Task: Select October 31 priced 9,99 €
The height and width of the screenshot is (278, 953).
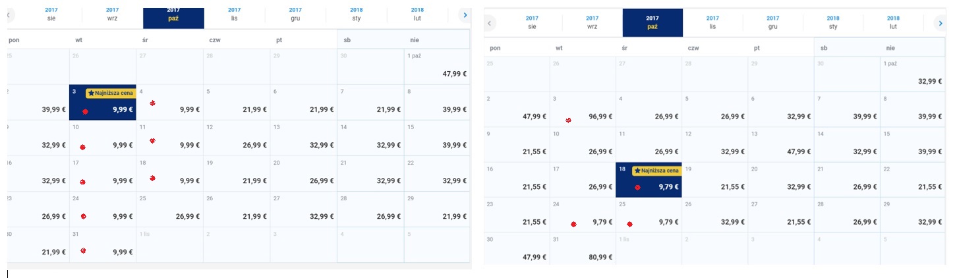Action: (102, 245)
